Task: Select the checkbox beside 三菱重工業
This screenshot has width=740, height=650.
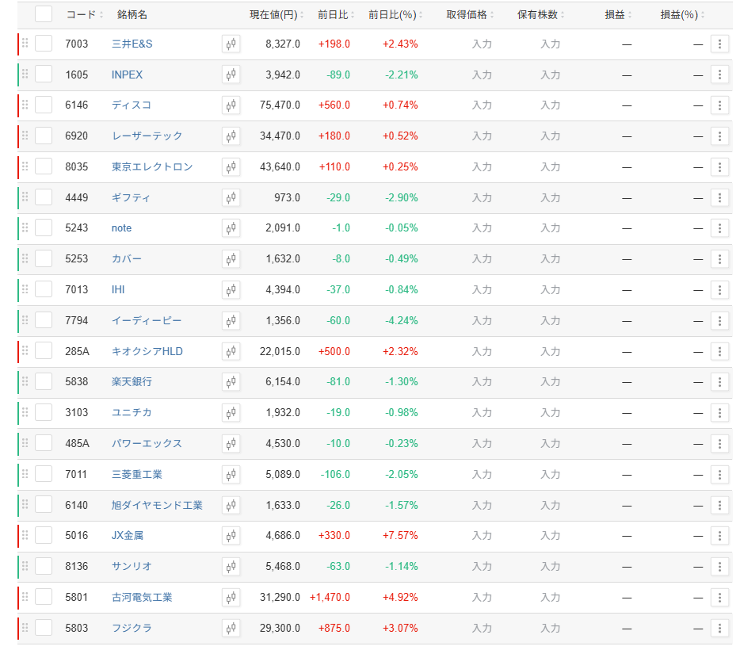Action: [44, 474]
